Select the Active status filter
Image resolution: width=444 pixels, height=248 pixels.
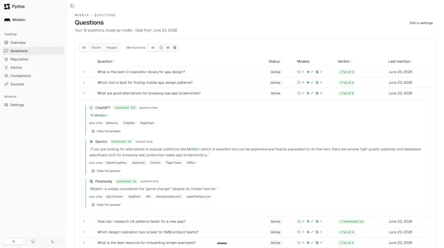click(96, 48)
